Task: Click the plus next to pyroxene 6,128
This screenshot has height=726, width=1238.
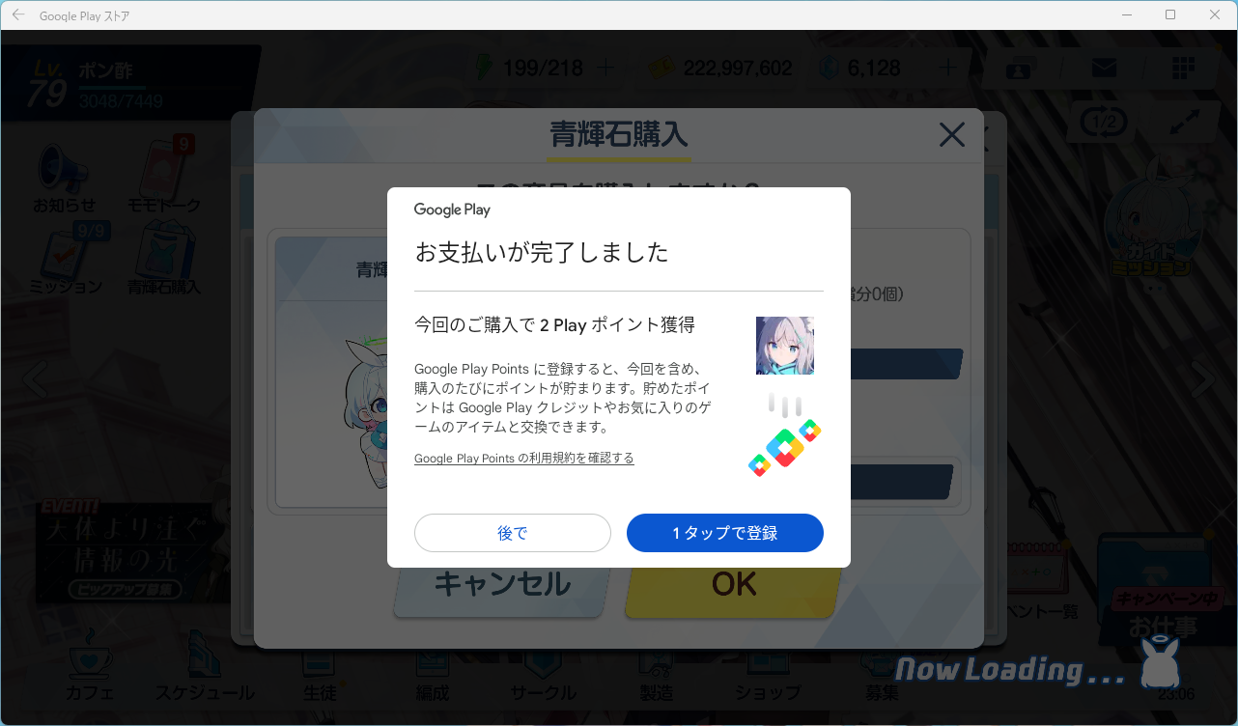Action: 948,69
